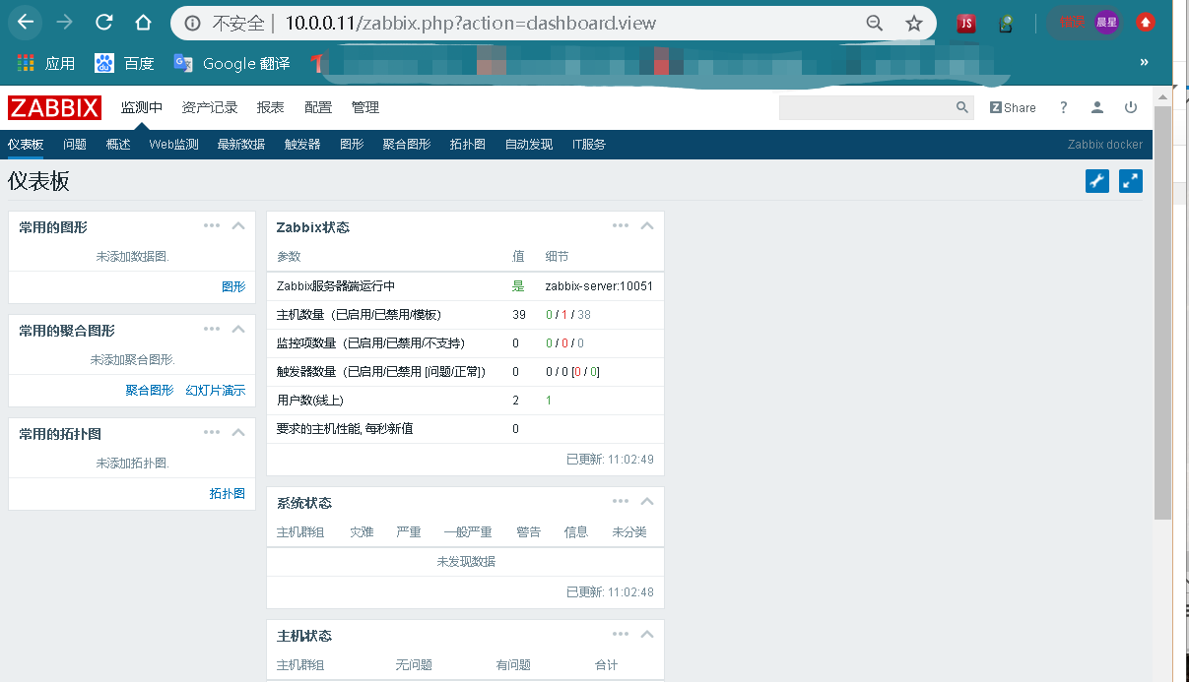
Task: Open the 管理 main menu
Action: pyautogui.click(x=365, y=107)
